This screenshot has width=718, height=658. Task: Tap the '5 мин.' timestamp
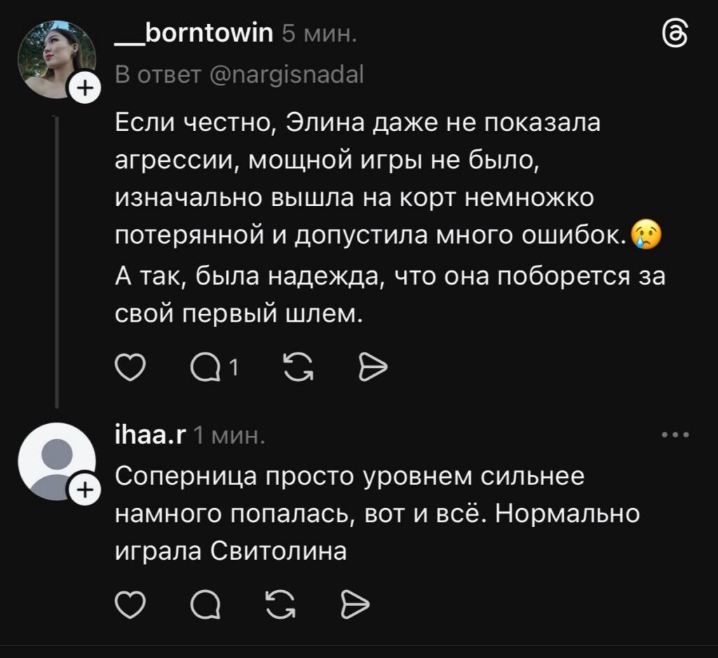tap(318, 32)
